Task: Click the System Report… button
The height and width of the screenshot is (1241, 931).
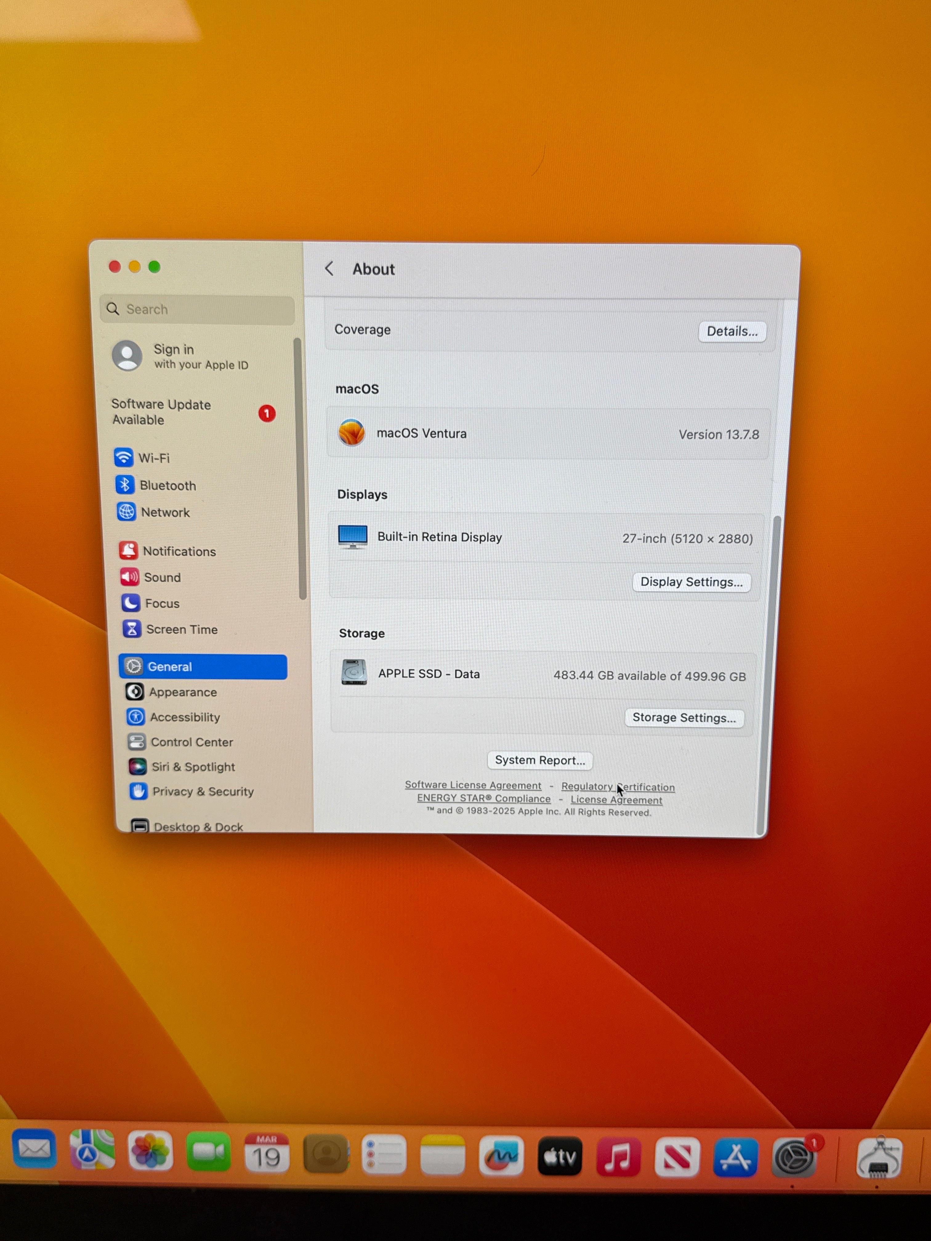Action: point(540,760)
